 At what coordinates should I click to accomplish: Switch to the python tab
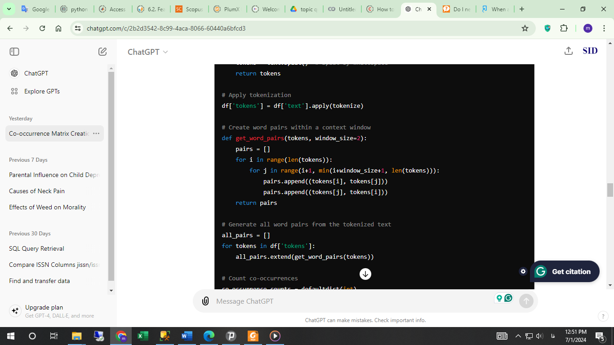pos(75,9)
